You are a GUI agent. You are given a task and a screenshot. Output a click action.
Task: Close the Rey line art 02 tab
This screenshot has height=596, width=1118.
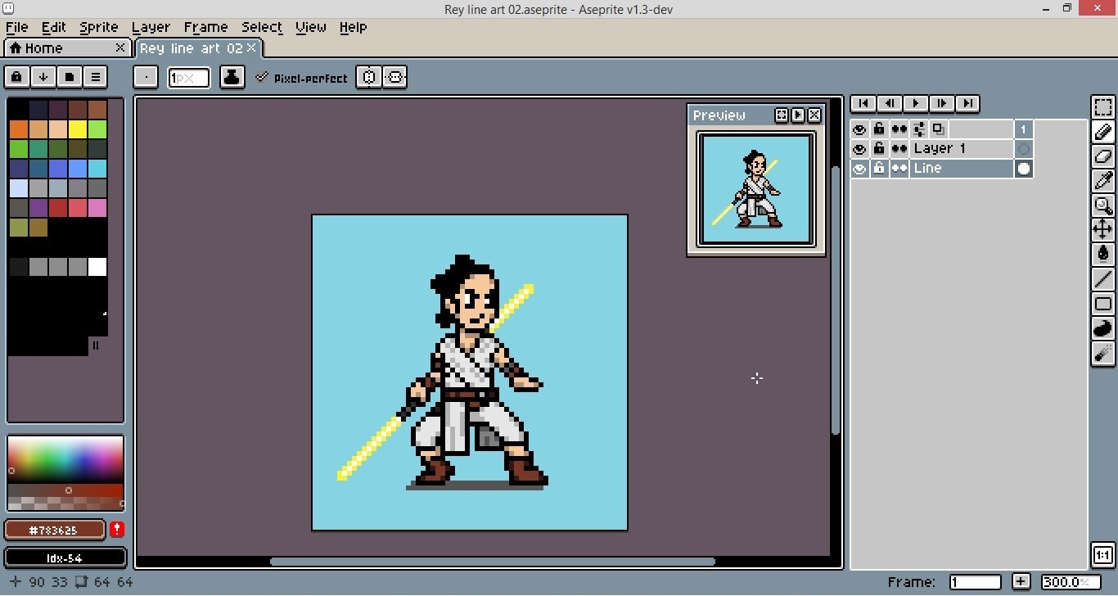point(251,48)
